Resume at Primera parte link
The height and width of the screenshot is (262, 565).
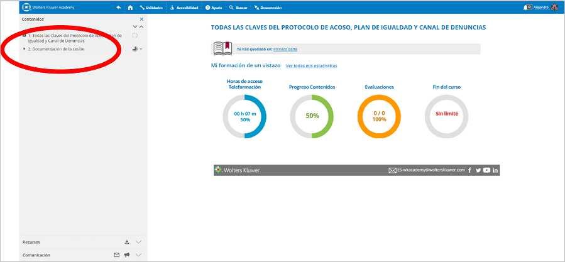285,49
